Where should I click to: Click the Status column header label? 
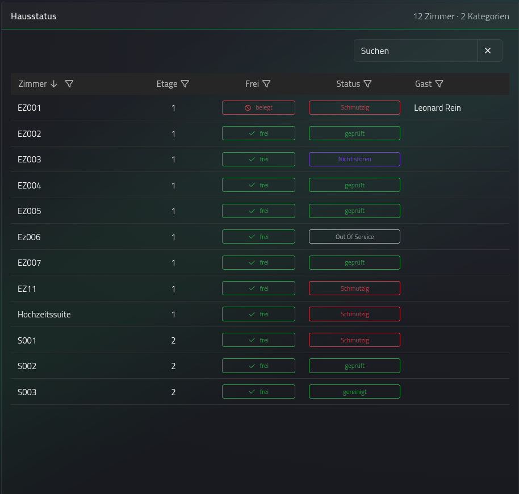(x=348, y=84)
